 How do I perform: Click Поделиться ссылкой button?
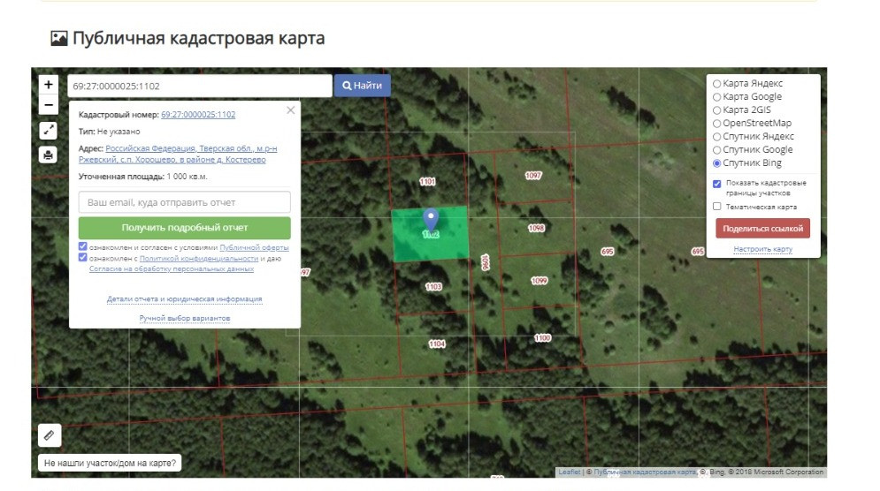pos(762,229)
